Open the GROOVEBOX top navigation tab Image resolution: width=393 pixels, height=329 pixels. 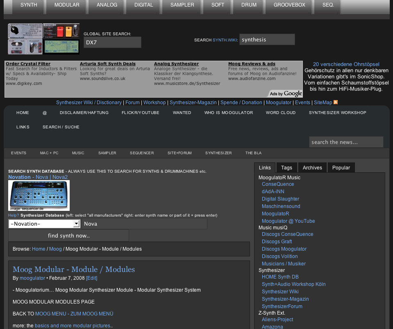pyautogui.click(x=289, y=5)
